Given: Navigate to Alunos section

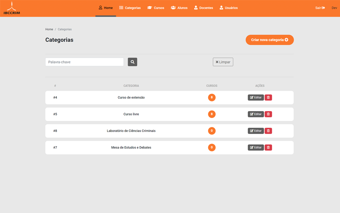Looking at the screenshot, I should tap(179, 8).
